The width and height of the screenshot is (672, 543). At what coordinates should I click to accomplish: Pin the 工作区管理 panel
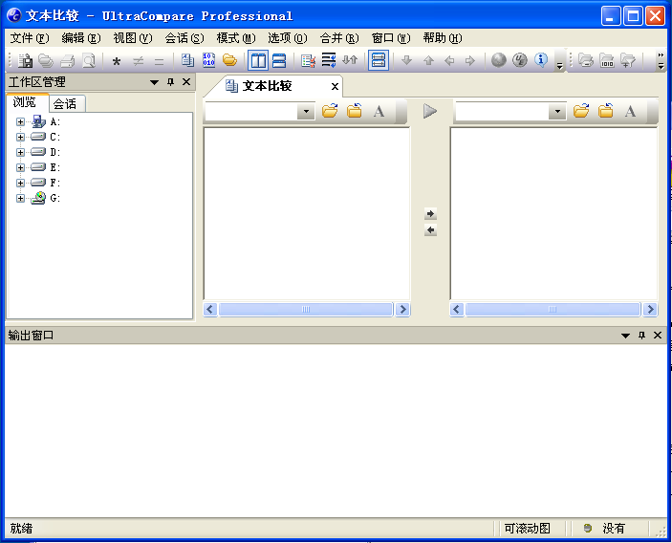click(x=170, y=82)
